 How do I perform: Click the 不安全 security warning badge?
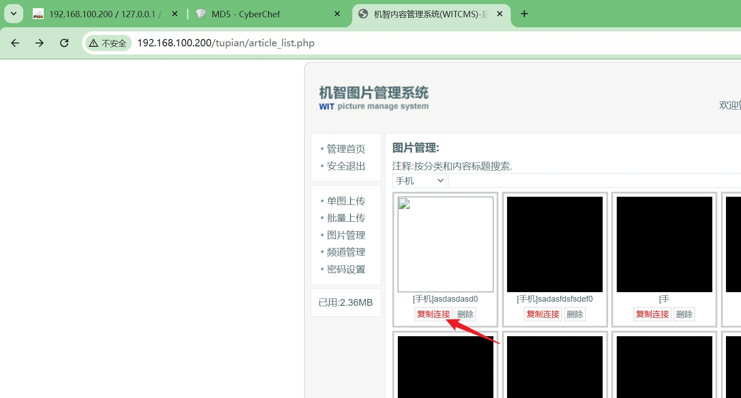click(x=108, y=43)
